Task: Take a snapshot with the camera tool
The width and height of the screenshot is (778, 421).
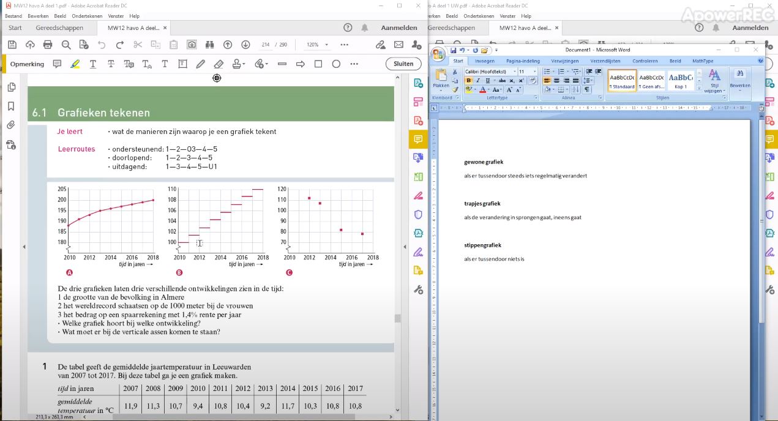Action: 192,45
